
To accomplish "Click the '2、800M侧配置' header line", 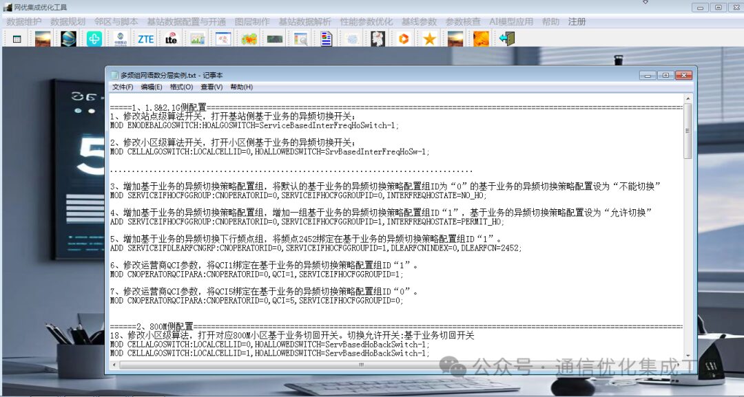I will click(x=396, y=326).
